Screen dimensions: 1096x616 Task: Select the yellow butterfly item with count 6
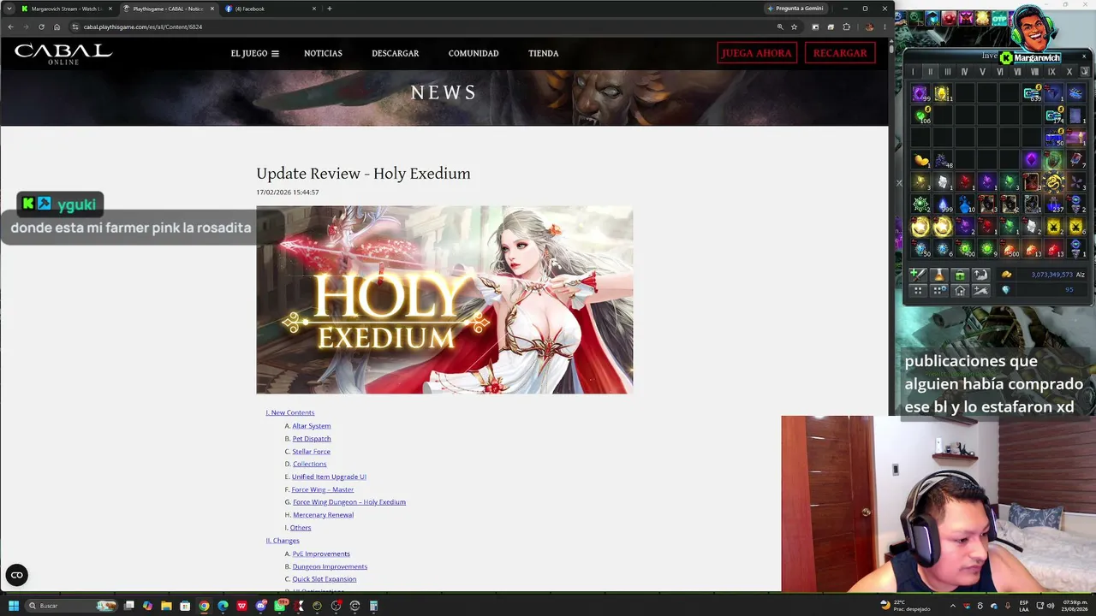[1076, 227]
